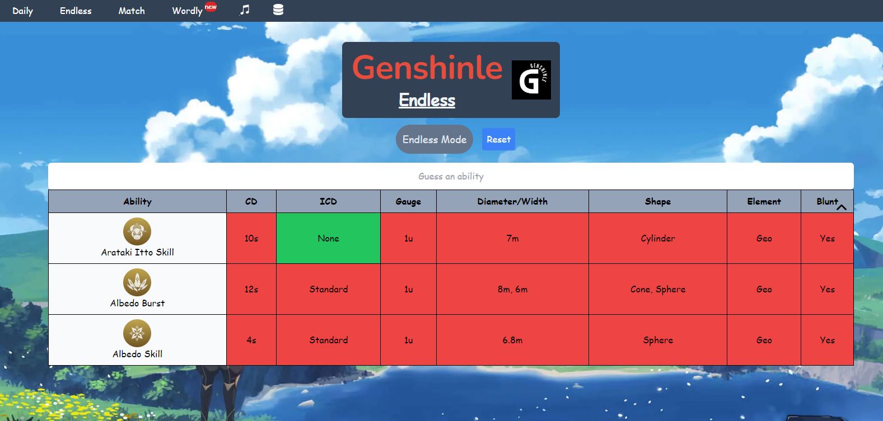Click the Genshinle title
This screenshot has height=421, width=883.
(427, 68)
